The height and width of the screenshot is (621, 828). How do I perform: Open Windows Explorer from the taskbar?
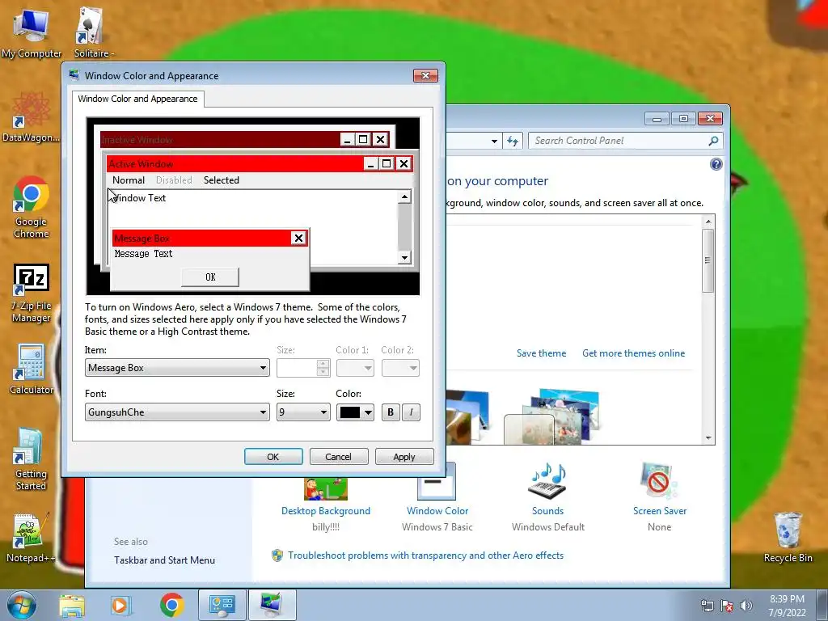pyautogui.click(x=72, y=605)
